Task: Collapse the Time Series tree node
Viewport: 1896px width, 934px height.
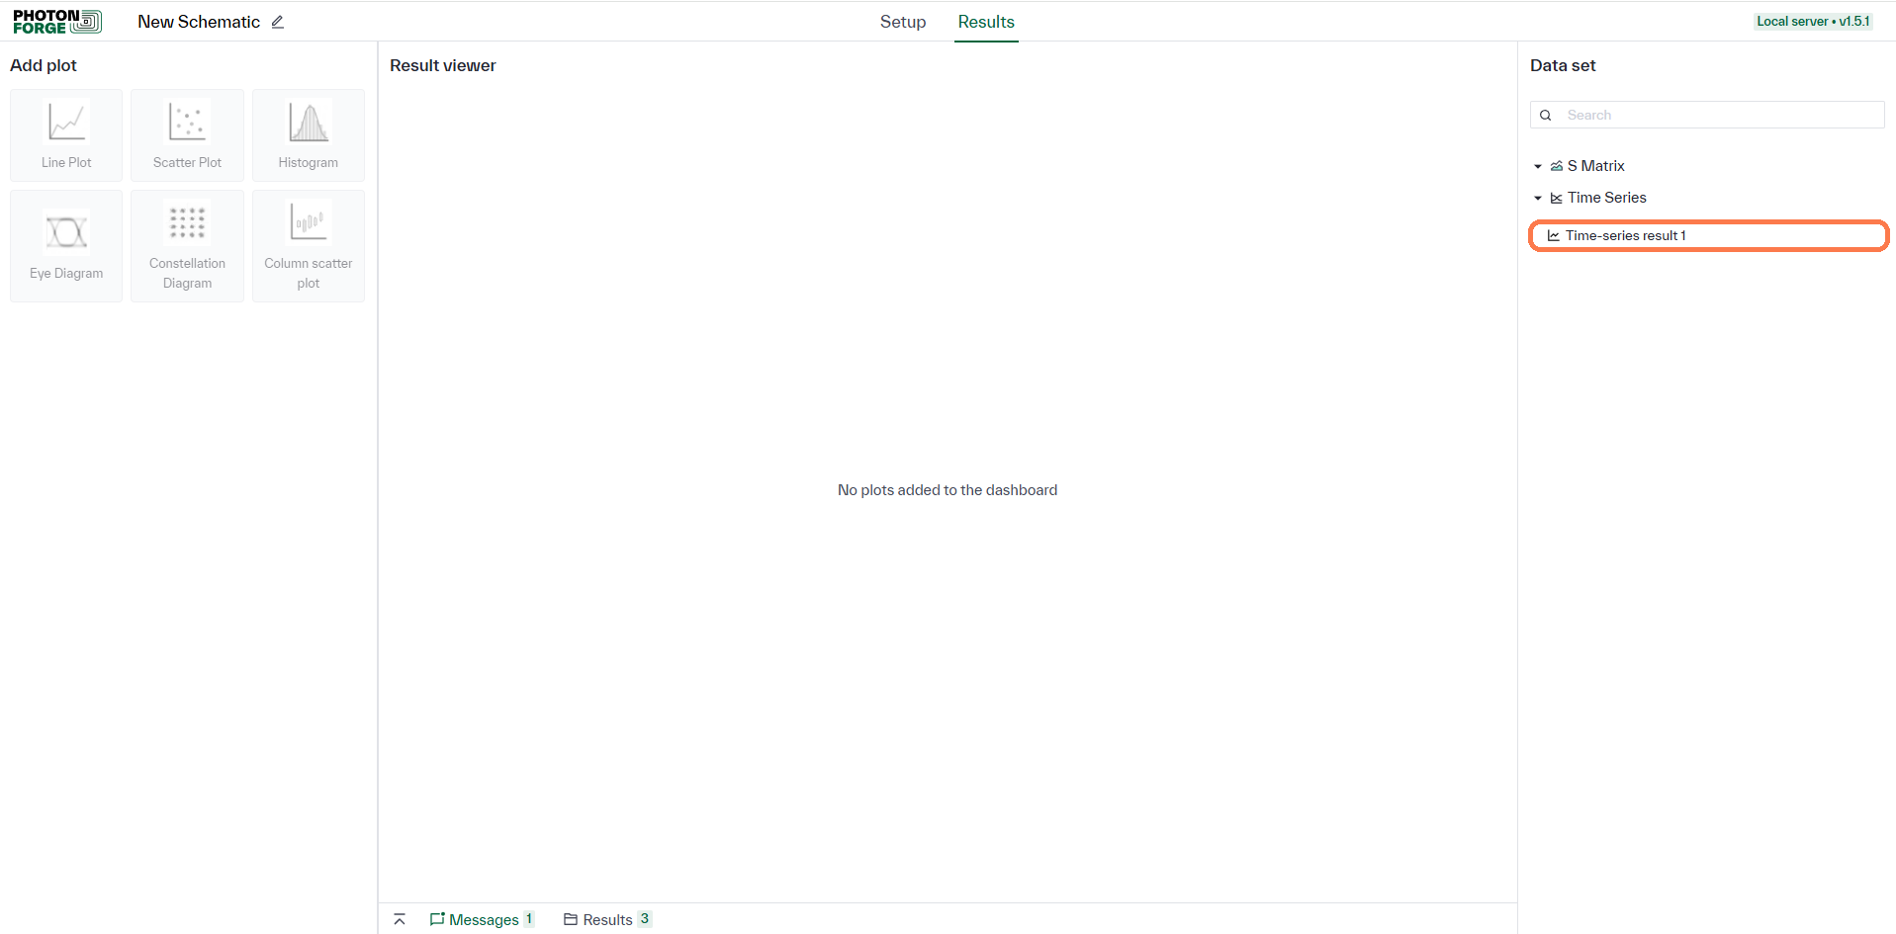Action: click(1538, 198)
